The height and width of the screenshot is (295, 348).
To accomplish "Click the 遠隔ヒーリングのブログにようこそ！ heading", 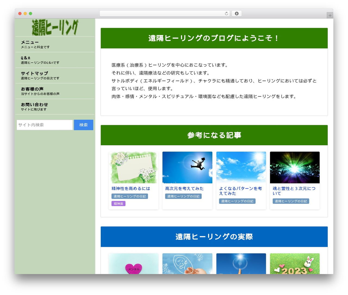I will click(x=214, y=38).
